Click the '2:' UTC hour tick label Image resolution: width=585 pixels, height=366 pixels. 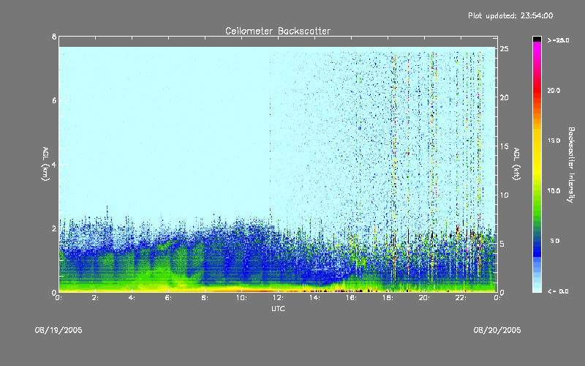96,298
